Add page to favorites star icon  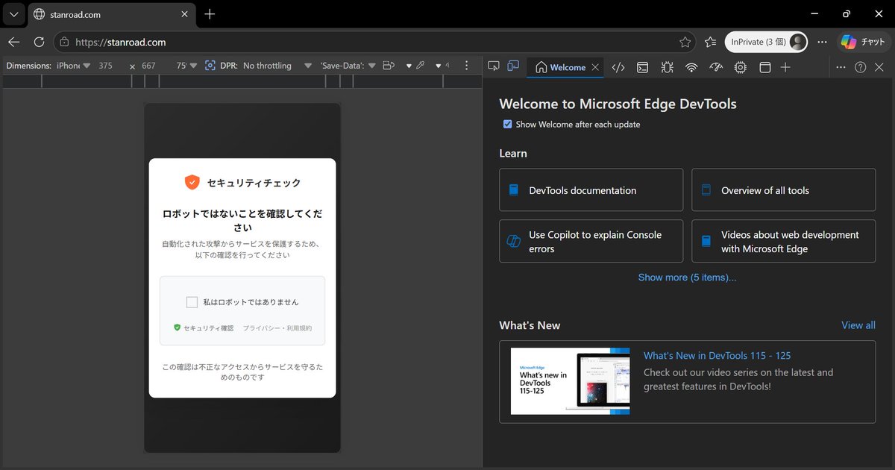(x=685, y=42)
